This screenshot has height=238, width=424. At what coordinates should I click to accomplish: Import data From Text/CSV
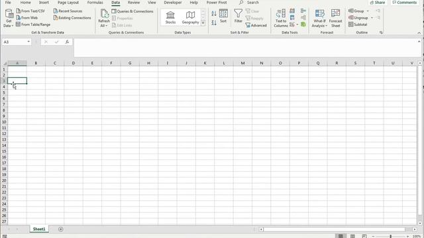(x=30, y=11)
